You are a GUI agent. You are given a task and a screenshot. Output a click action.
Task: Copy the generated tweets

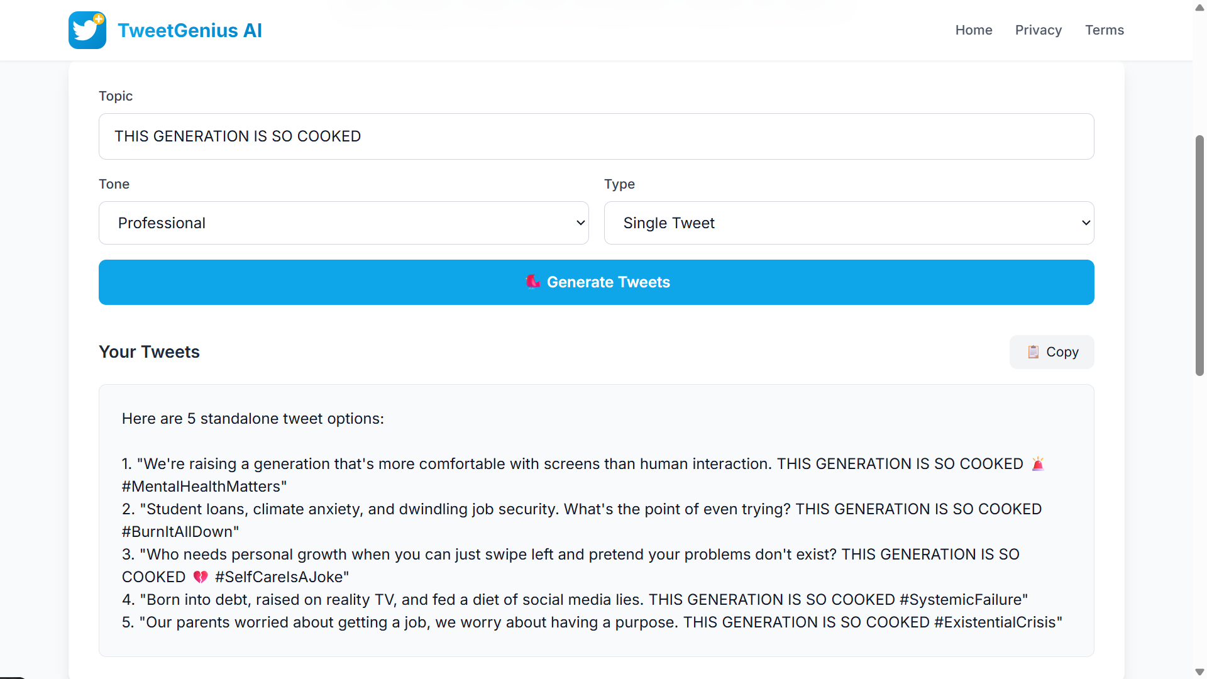(1051, 352)
